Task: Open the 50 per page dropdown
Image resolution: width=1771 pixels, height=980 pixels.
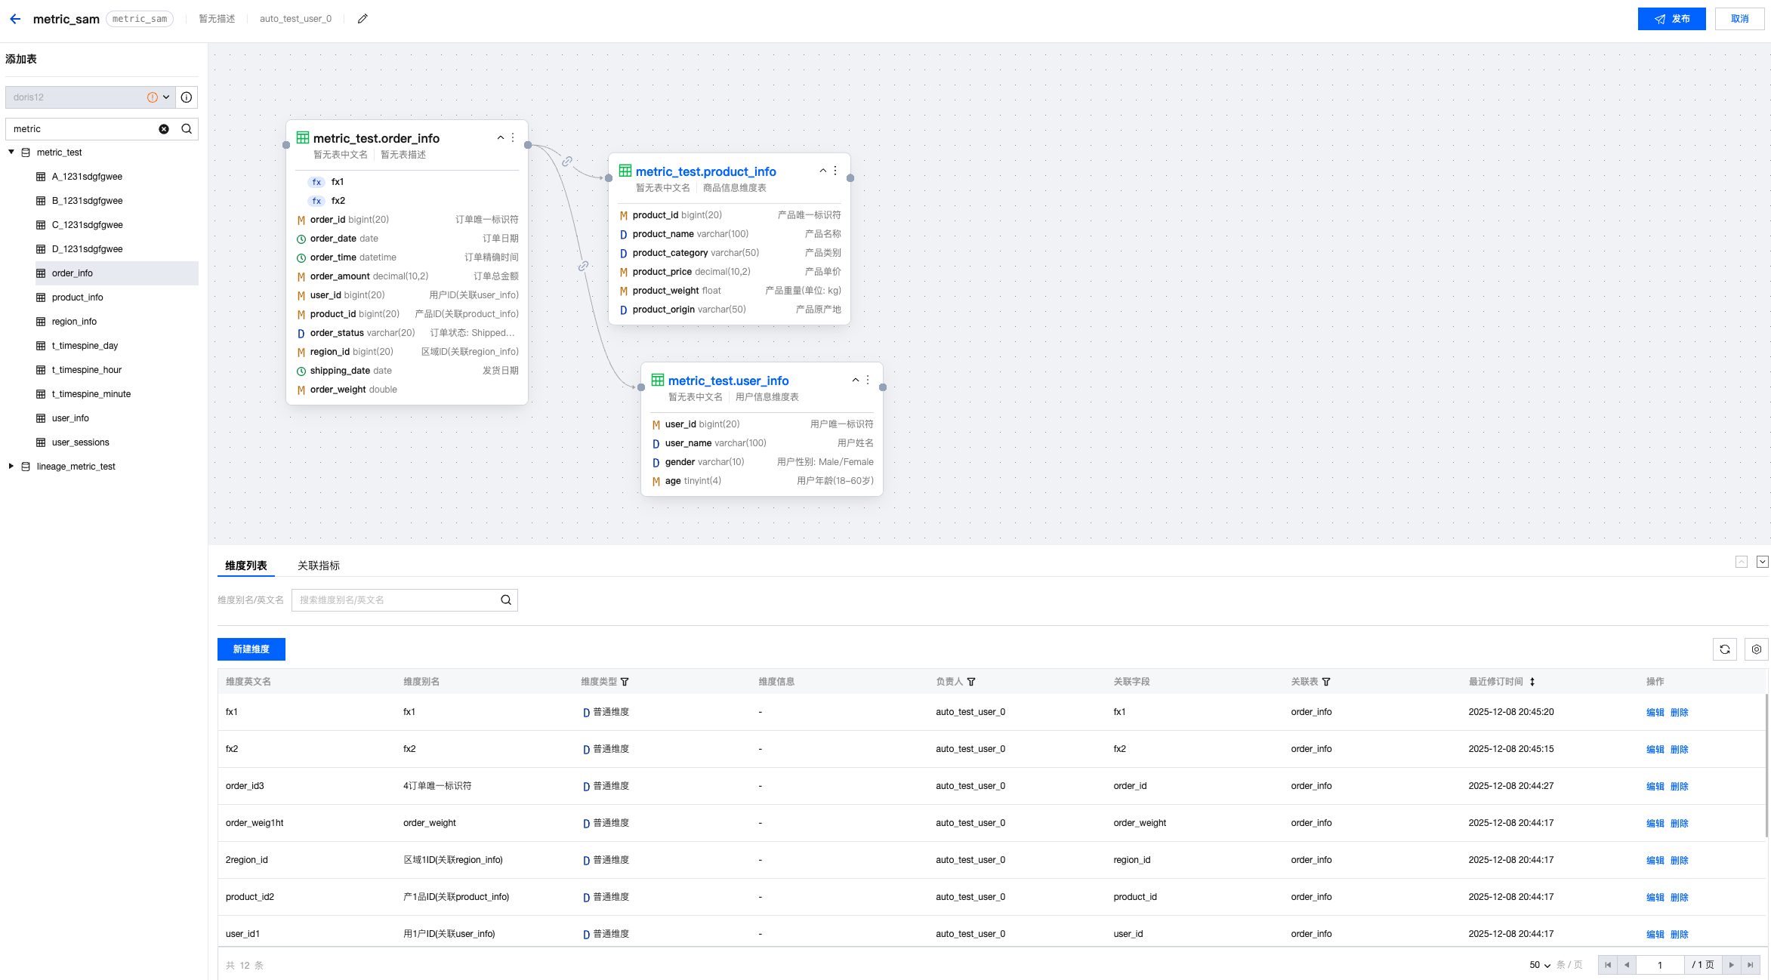Action: tap(1540, 965)
